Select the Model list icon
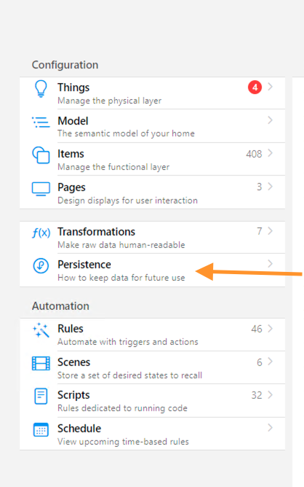This screenshot has width=304, height=487. (41, 122)
